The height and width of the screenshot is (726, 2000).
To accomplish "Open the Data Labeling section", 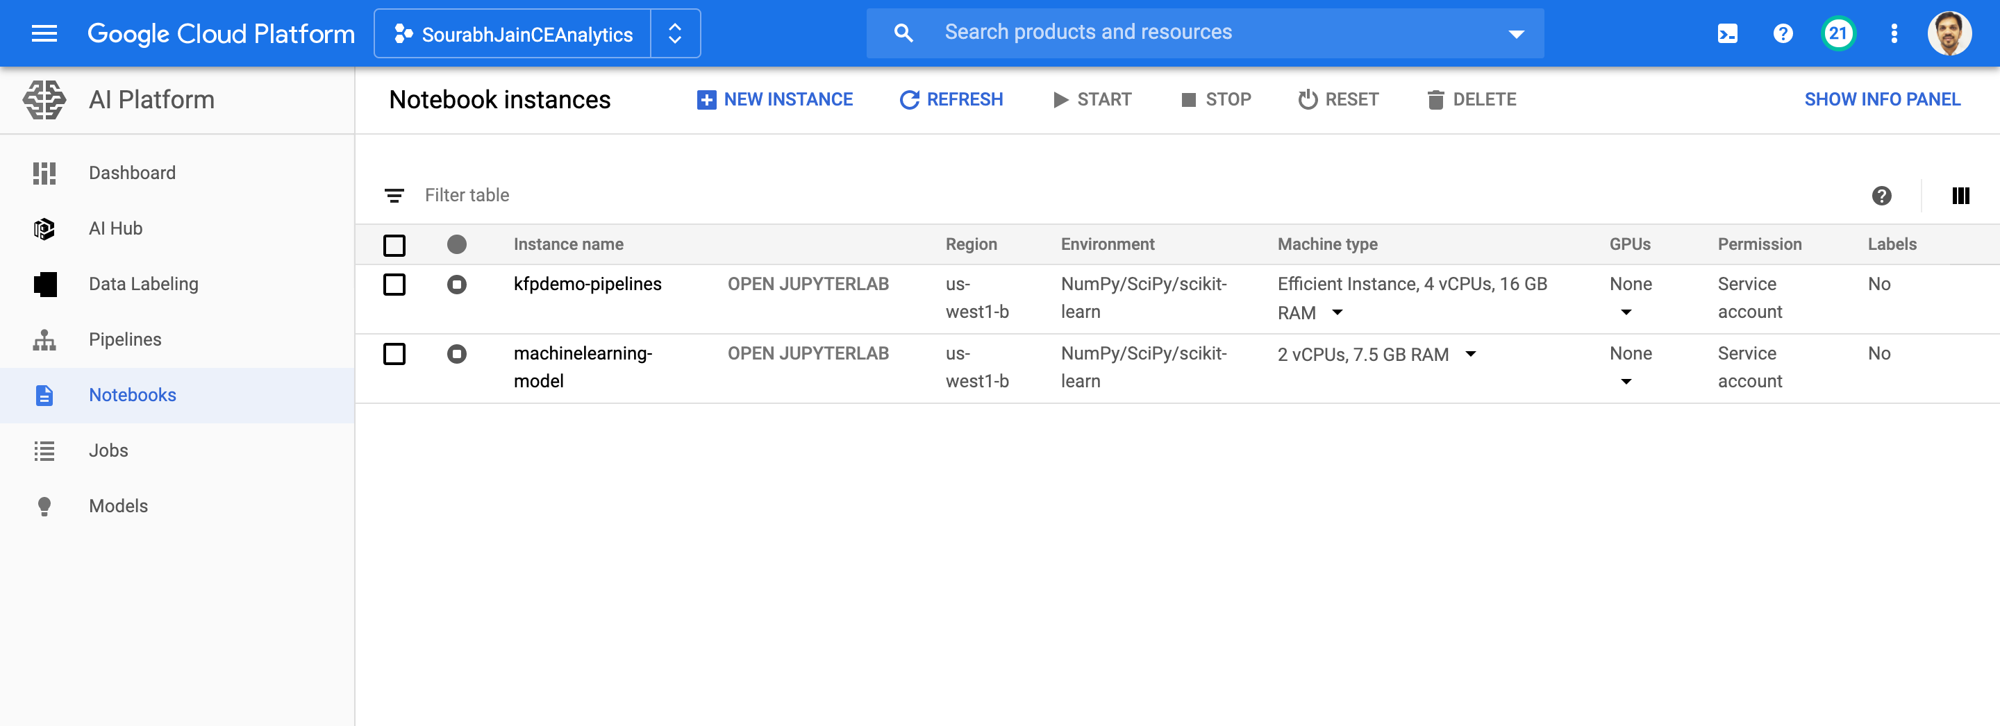I will click(x=143, y=284).
